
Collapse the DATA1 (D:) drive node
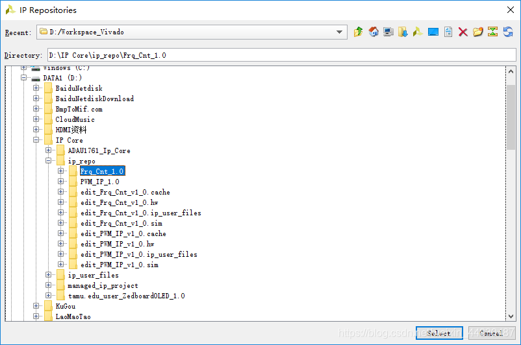click(23, 78)
